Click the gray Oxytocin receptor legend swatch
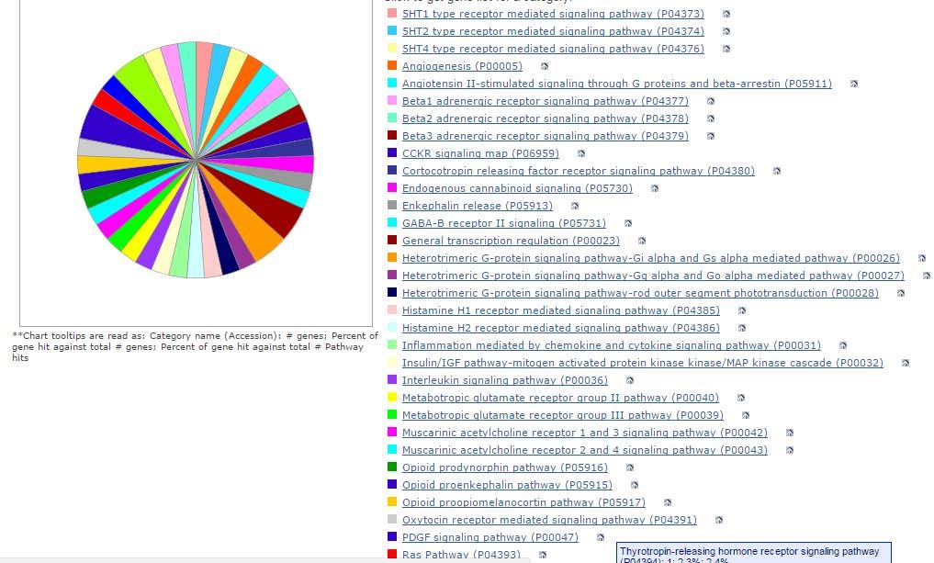Viewport: 934px width, 563px height. click(392, 519)
